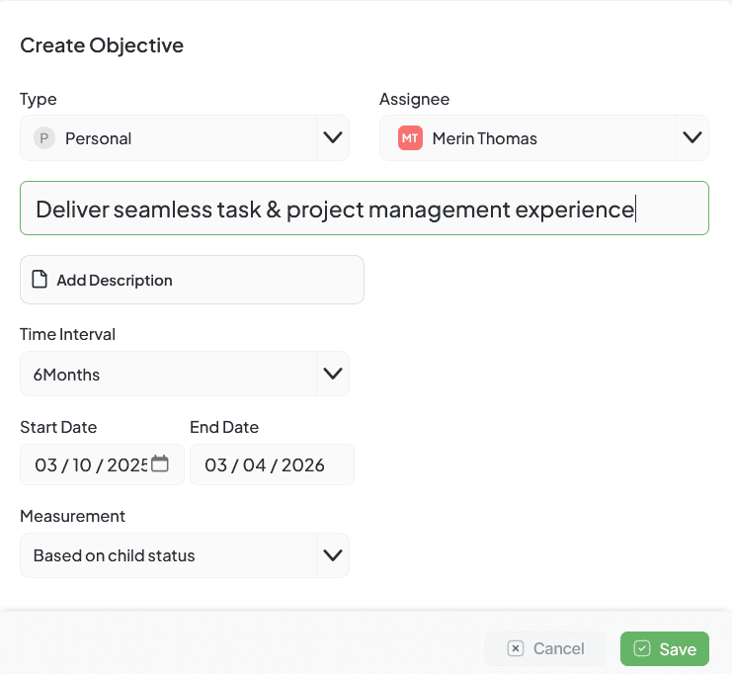732x674 pixels.
Task: Click the X icon on the Cancel button
Action: click(515, 648)
